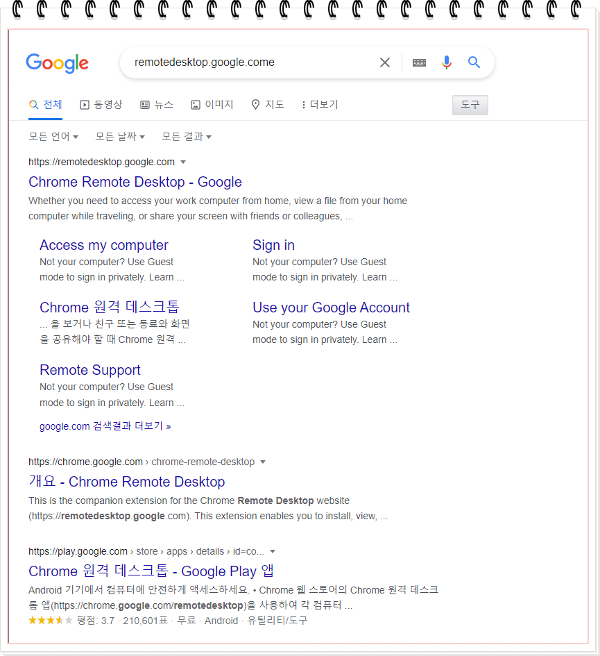Click snippet "Android 기기에서 컴퓨터에 안전하게 액세스하세요"
This screenshot has height=656, width=600.
click(x=139, y=590)
